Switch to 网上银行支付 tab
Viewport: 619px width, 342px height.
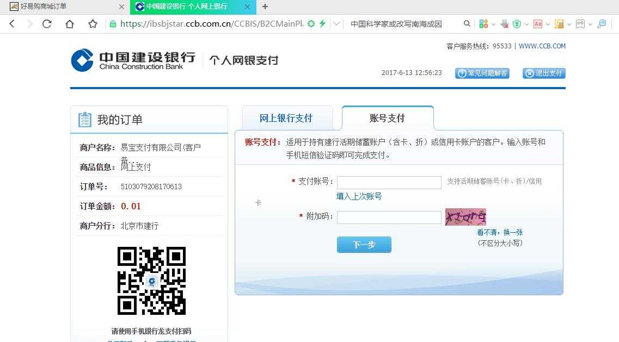coord(287,118)
